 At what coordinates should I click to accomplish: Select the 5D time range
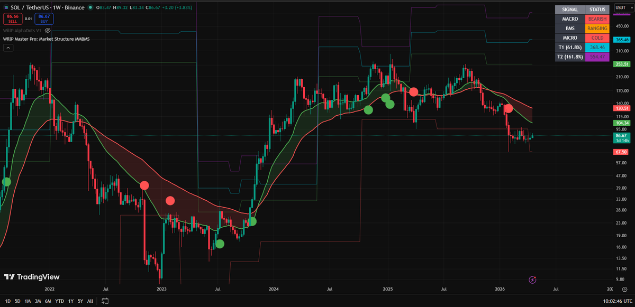pos(17,301)
